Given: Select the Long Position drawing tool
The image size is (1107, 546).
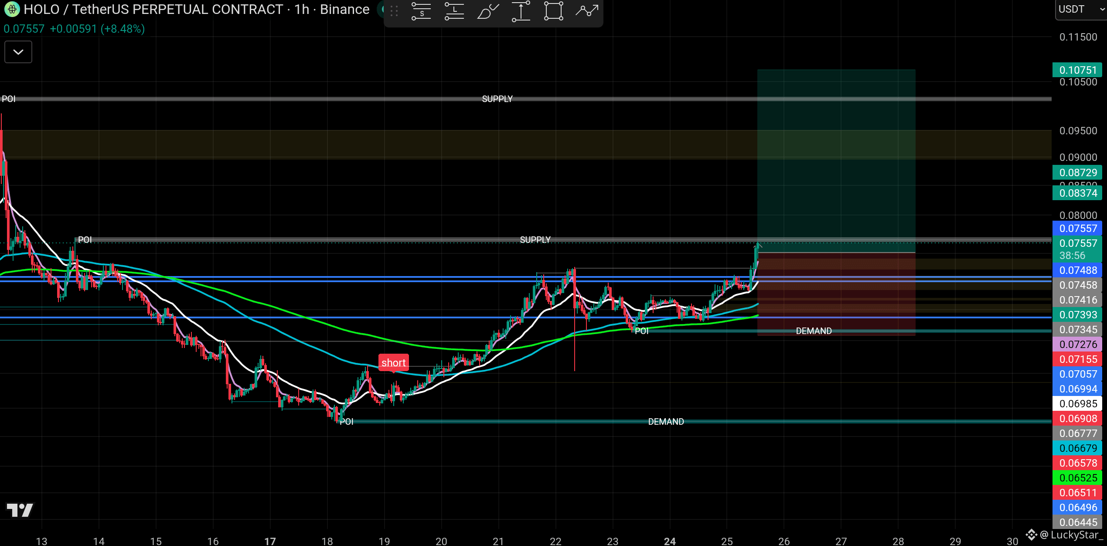Looking at the screenshot, I should pos(454,11).
